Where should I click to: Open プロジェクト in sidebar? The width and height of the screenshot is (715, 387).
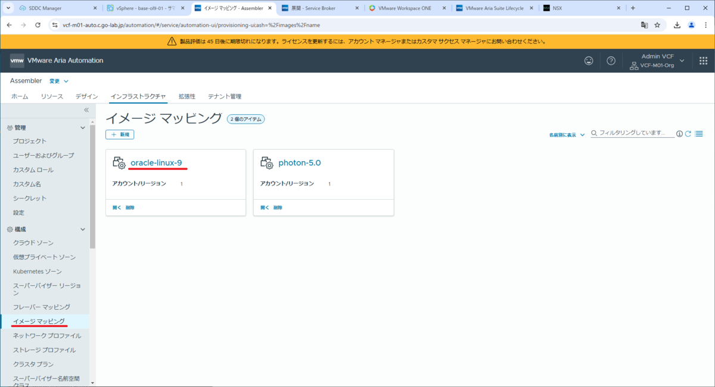tap(30, 141)
